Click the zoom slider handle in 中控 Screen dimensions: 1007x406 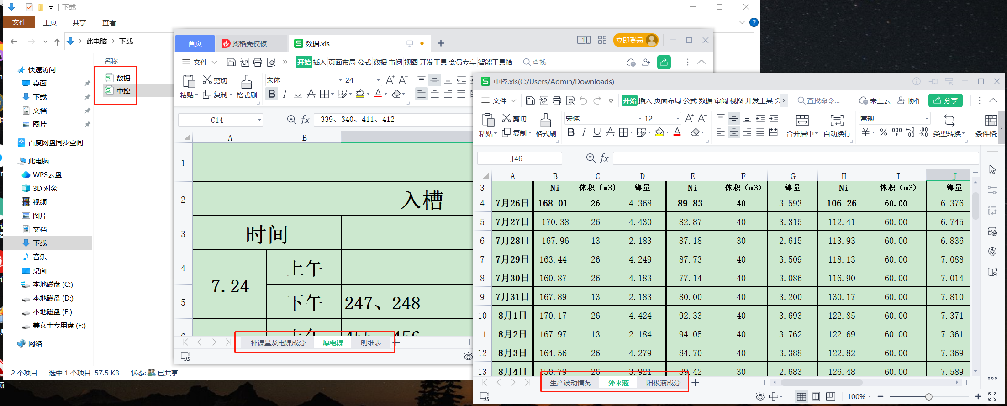tap(928, 397)
